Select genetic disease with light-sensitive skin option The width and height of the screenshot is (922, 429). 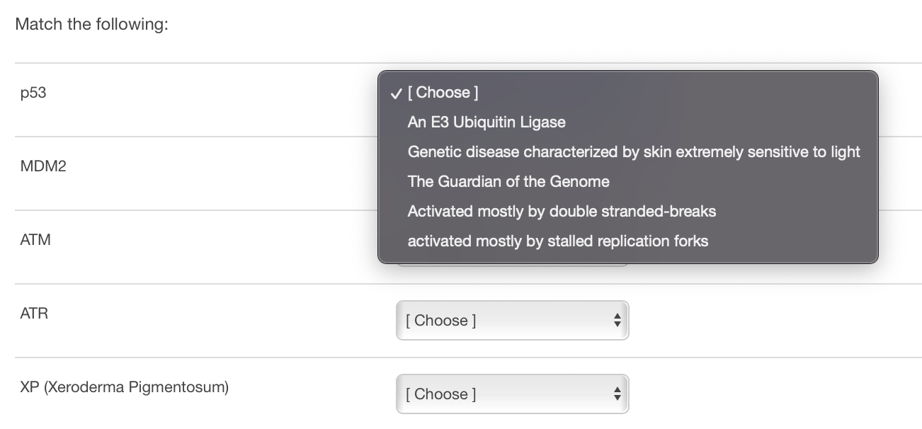coord(633,151)
